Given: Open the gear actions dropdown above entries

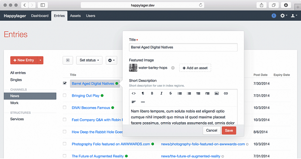Looking at the screenshot, I should click(x=111, y=60).
